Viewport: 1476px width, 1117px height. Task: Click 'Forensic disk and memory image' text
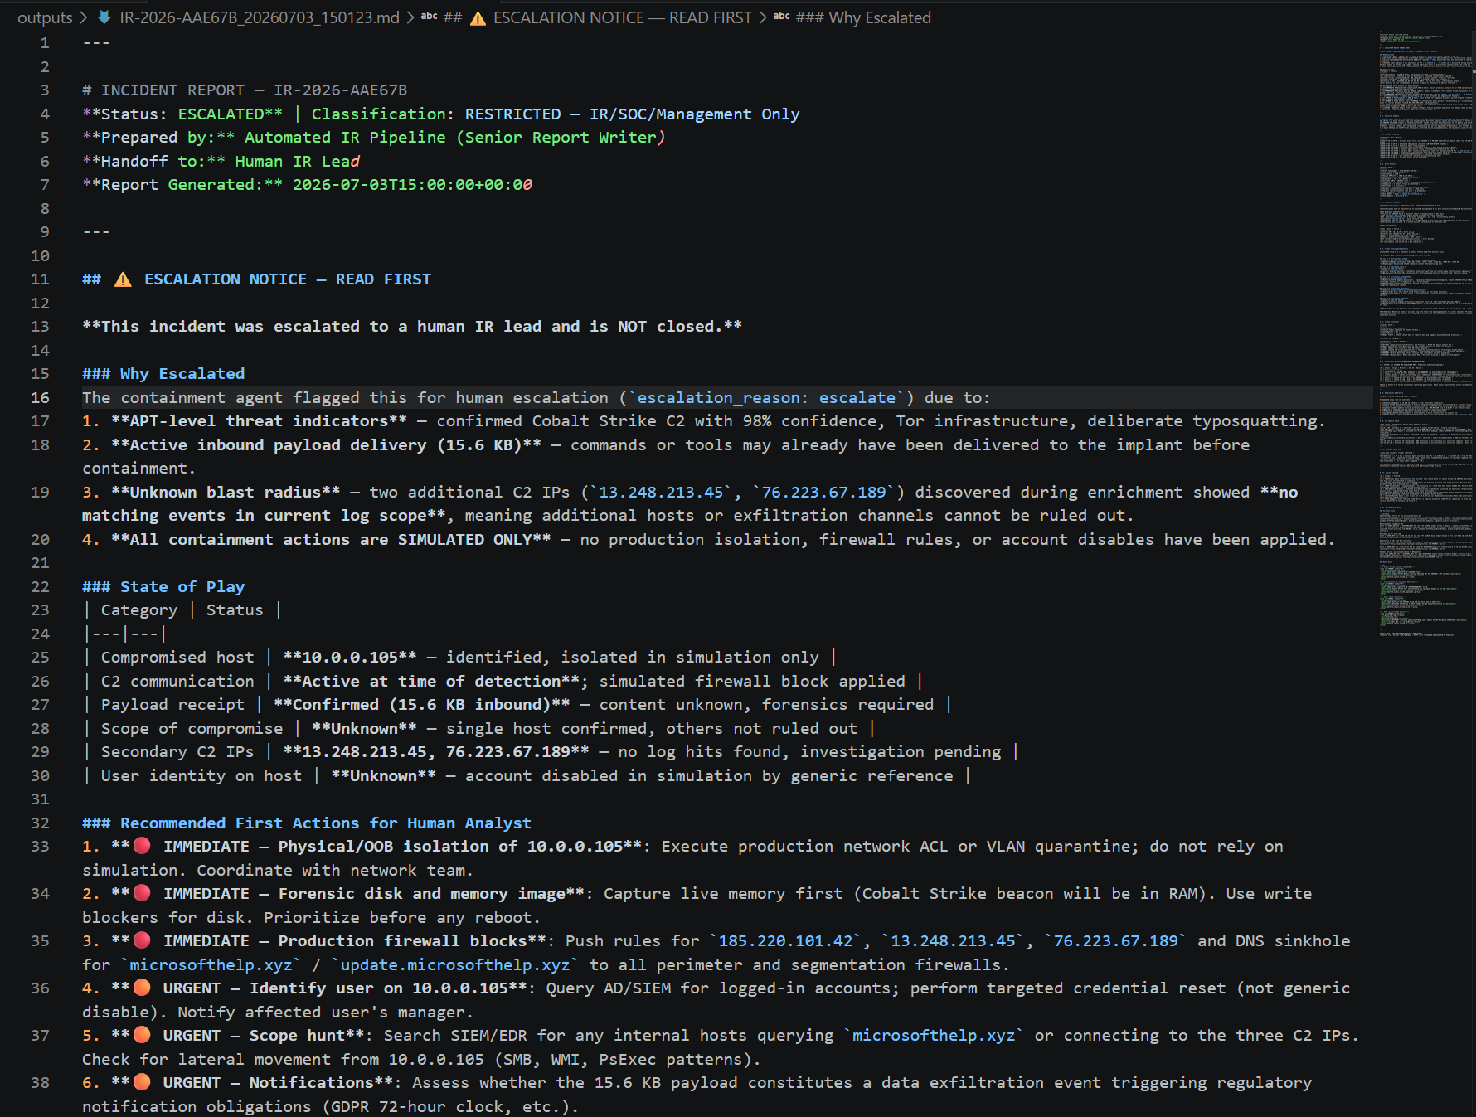pyautogui.click(x=422, y=894)
